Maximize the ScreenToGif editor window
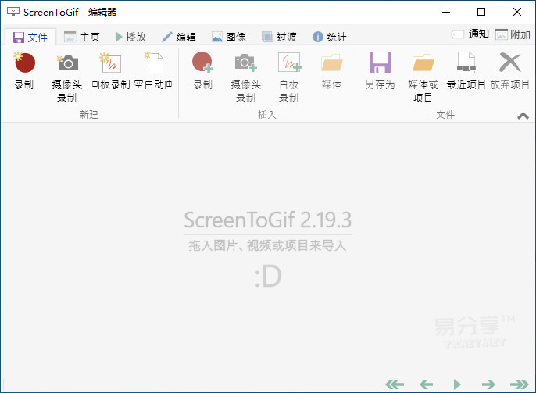The width and height of the screenshot is (536, 393). [x=481, y=12]
